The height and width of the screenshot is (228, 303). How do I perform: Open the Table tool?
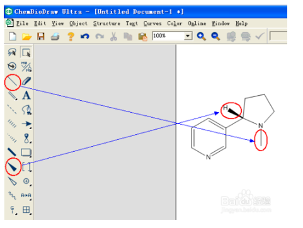26,210
